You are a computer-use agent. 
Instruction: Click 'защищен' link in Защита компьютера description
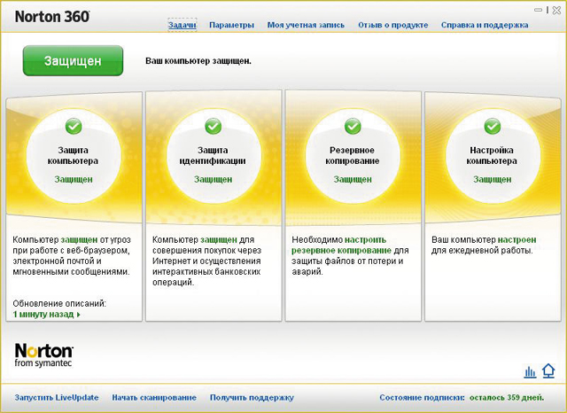pyautogui.click(x=79, y=239)
